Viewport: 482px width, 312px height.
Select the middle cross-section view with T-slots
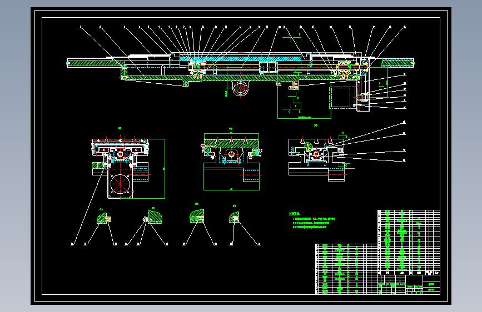point(231,162)
